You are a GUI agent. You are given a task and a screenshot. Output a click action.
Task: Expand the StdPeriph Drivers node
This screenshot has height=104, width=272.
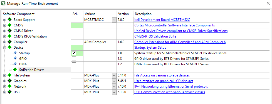click(x=10, y=70)
